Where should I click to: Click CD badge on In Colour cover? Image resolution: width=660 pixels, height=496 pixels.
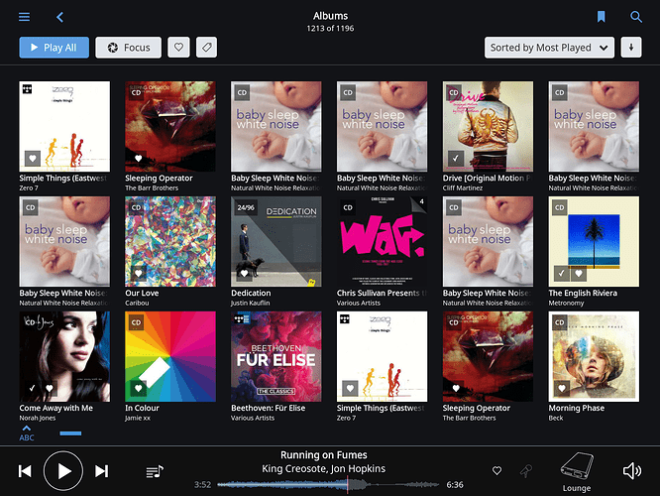pos(136,322)
